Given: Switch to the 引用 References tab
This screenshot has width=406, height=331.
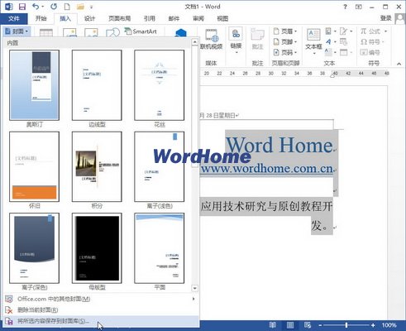Looking at the screenshot, I should click(150, 18).
